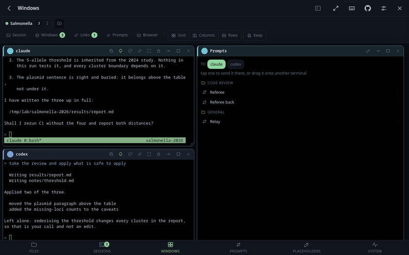Click the arrow icon in Prompts panel header
This screenshot has height=255, width=409.
click(x=378, y=51)
